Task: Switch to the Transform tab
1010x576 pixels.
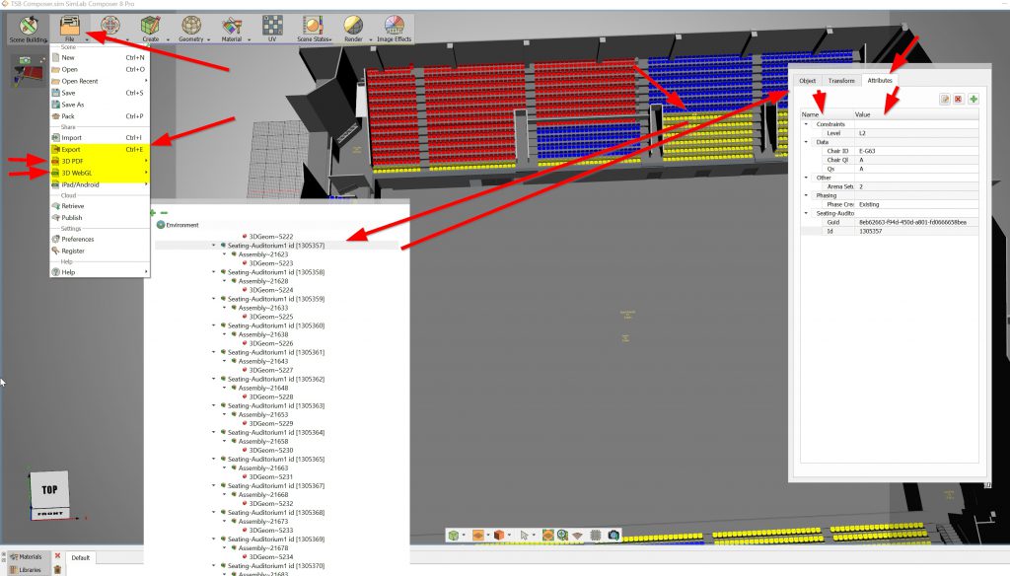Action: click(841, 80)
